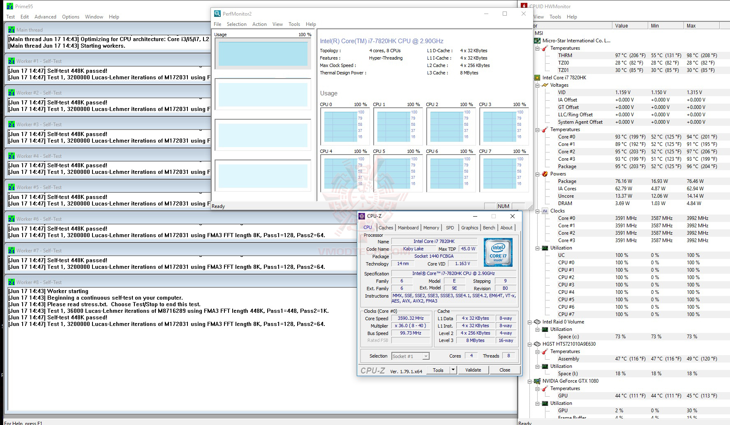730x425 pixels.
Task: Click the HGST HTS721010A9E630 drive icon
Action: click(x=537, y=344)
